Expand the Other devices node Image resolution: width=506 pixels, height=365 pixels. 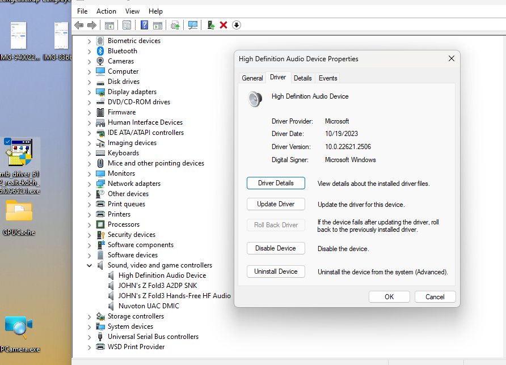pos(90,194)
